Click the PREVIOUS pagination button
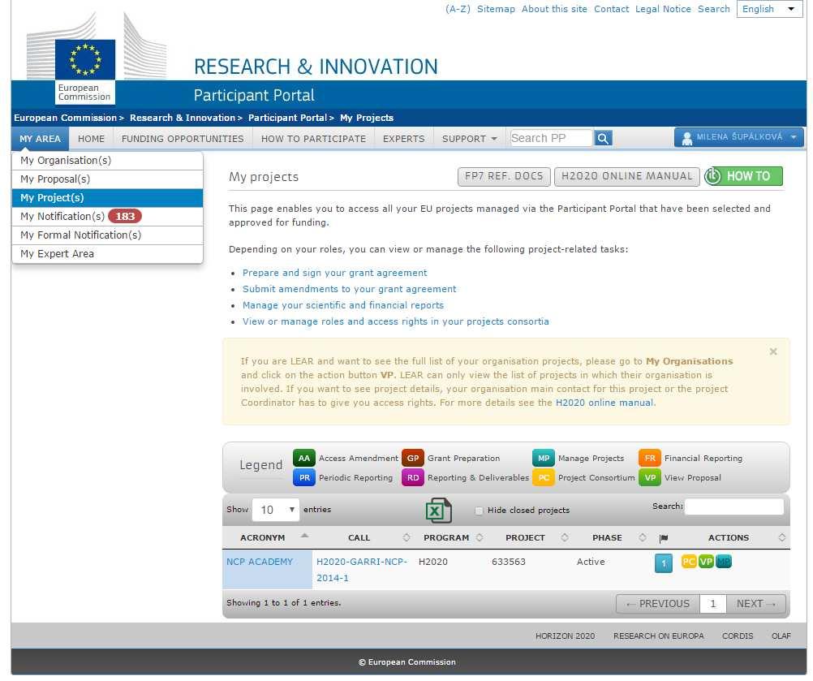The height and width of the screenshot is (681, 813). (x=658, y=604)
